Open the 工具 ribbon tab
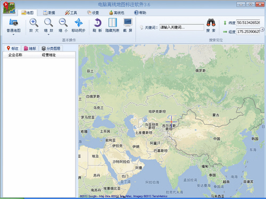266x199 pixels. point(71,13)
